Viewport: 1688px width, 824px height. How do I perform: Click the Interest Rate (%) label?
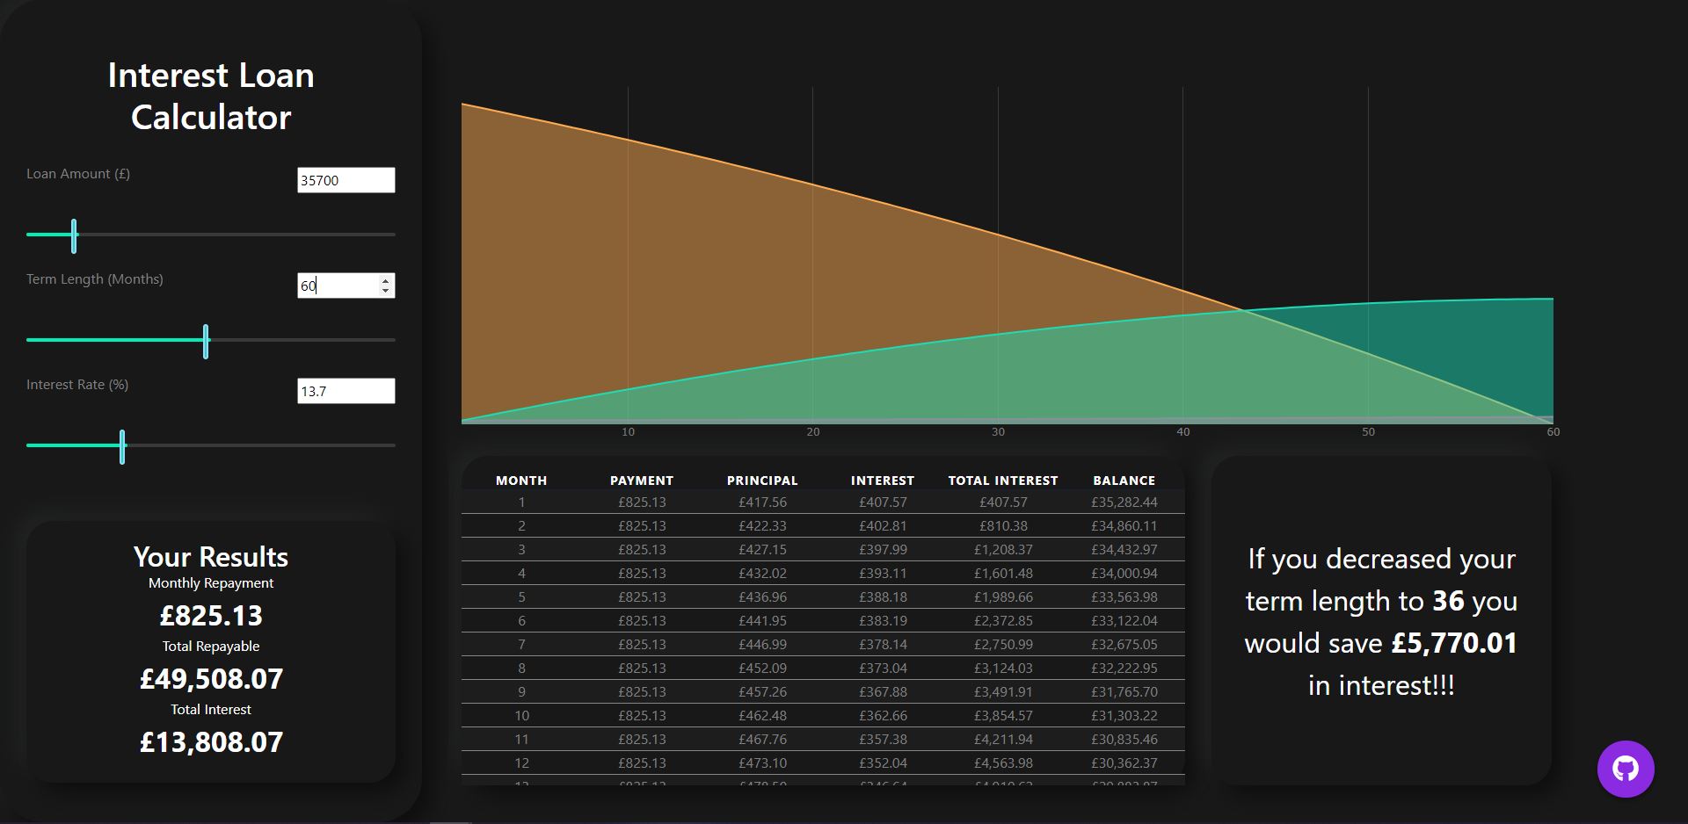pos(77,385)
